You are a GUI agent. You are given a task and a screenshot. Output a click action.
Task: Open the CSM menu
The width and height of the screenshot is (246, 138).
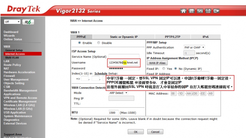[x=7, y=87]
